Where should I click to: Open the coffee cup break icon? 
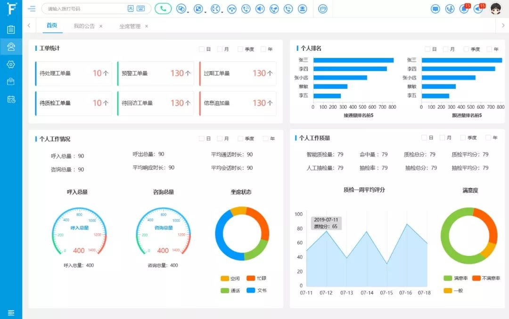pos(322,8)
